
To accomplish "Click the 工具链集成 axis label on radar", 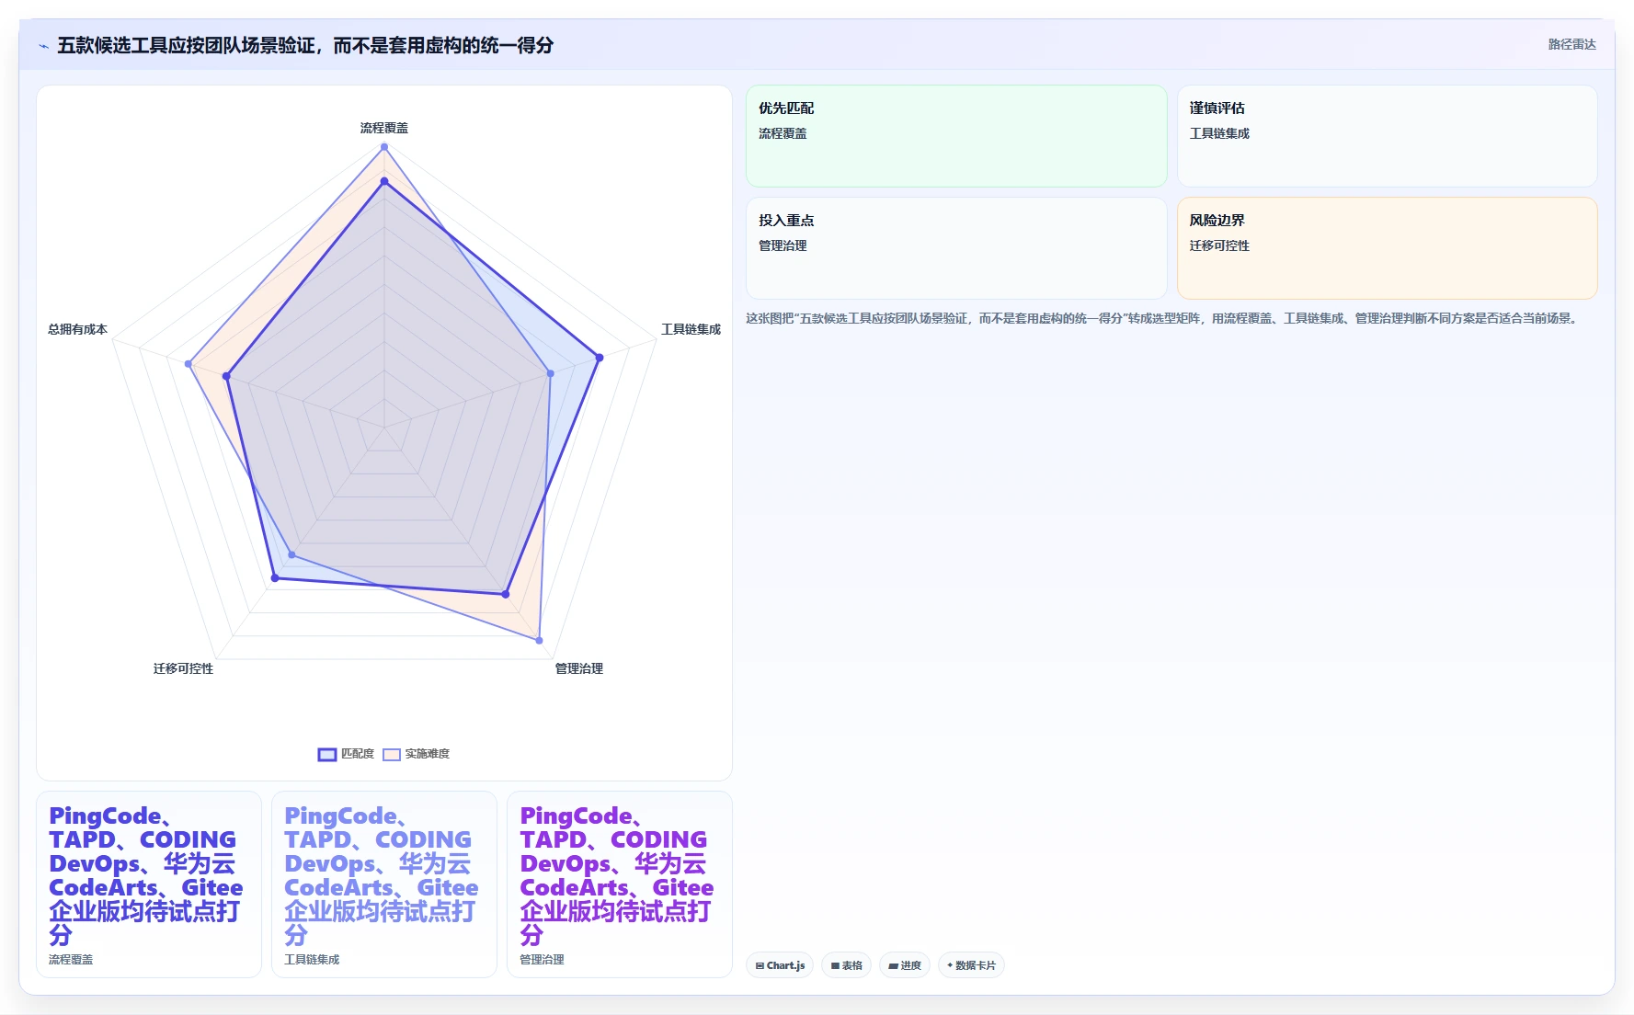I will [691, 329].
